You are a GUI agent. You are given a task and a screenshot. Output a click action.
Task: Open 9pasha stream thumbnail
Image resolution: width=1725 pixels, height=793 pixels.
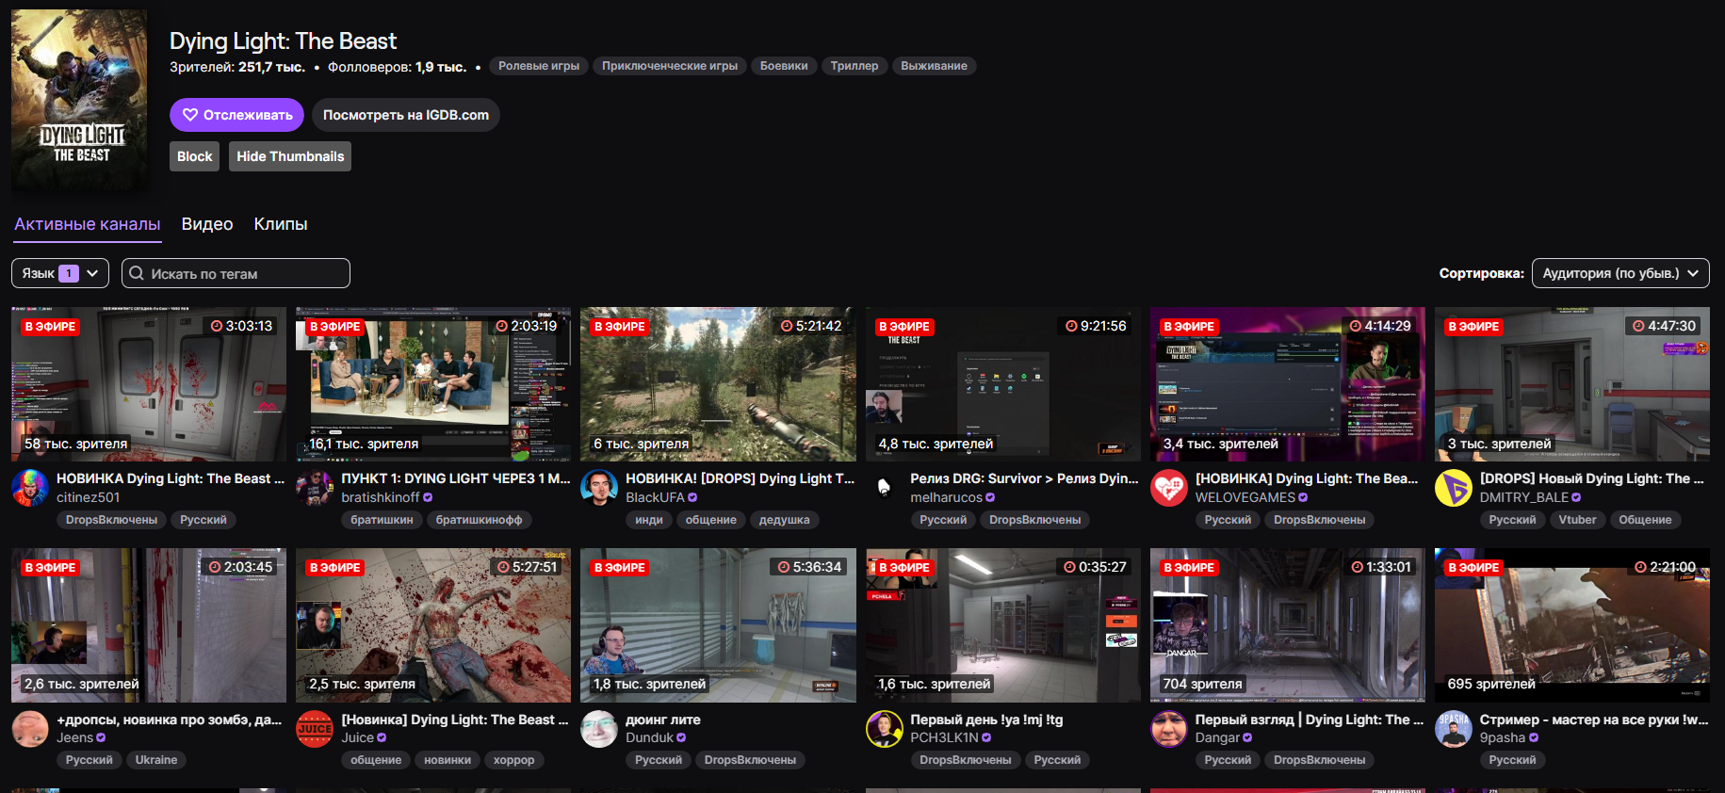click(x=1572, y=625)
